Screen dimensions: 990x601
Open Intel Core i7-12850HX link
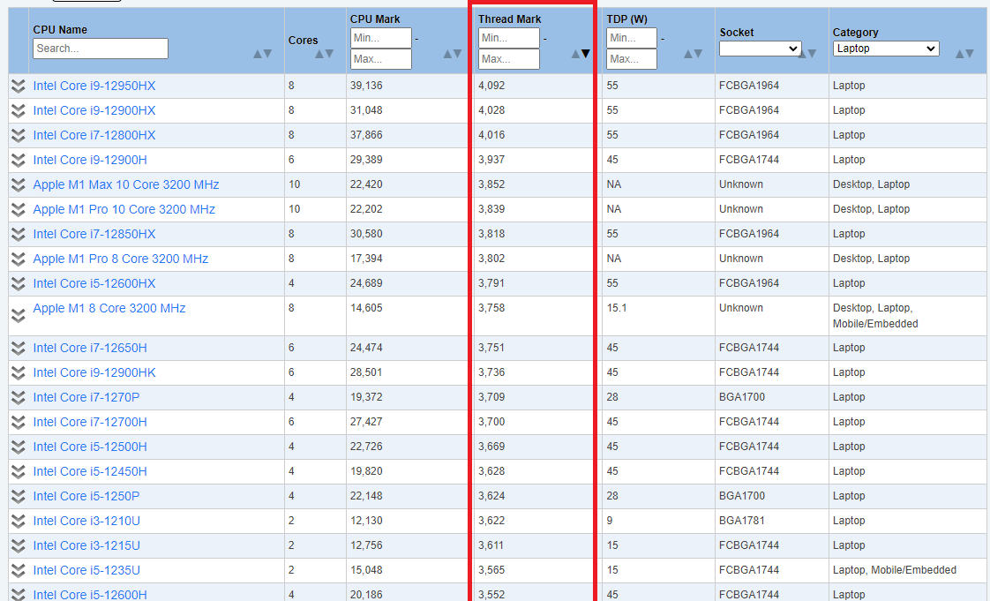point(94,234)
